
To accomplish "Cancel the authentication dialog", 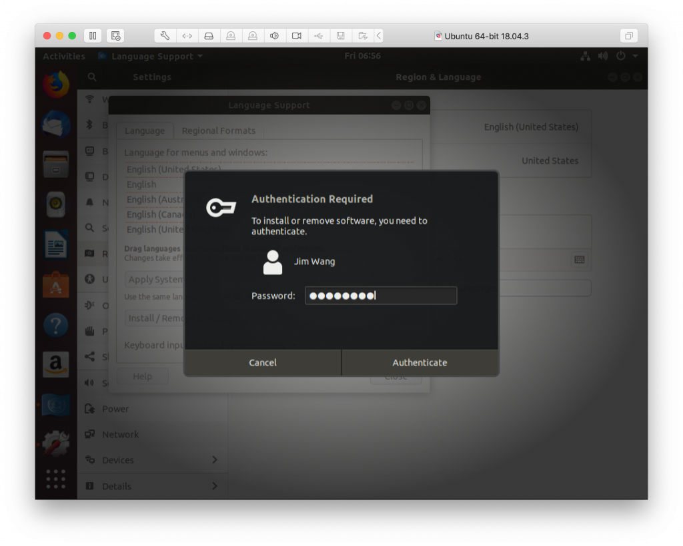I will 263,362.
